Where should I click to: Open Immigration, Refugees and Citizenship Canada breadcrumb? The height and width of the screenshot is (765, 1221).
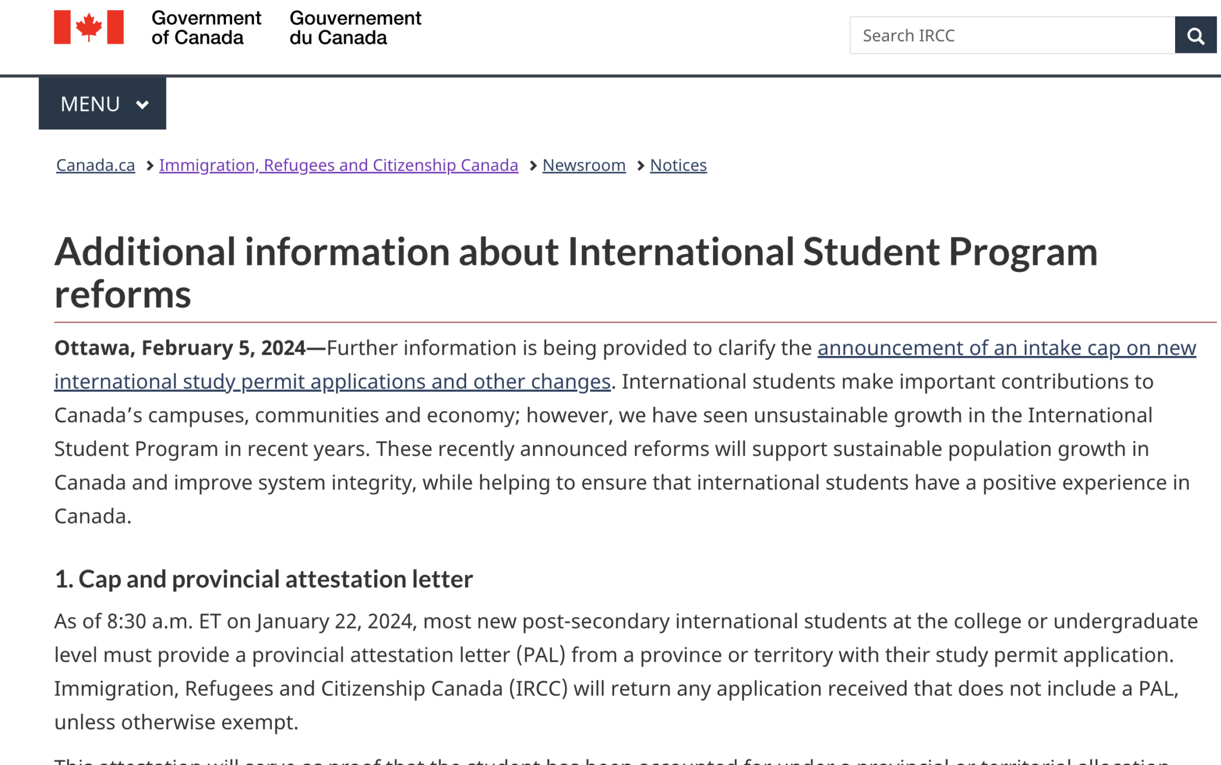(337, 165)
